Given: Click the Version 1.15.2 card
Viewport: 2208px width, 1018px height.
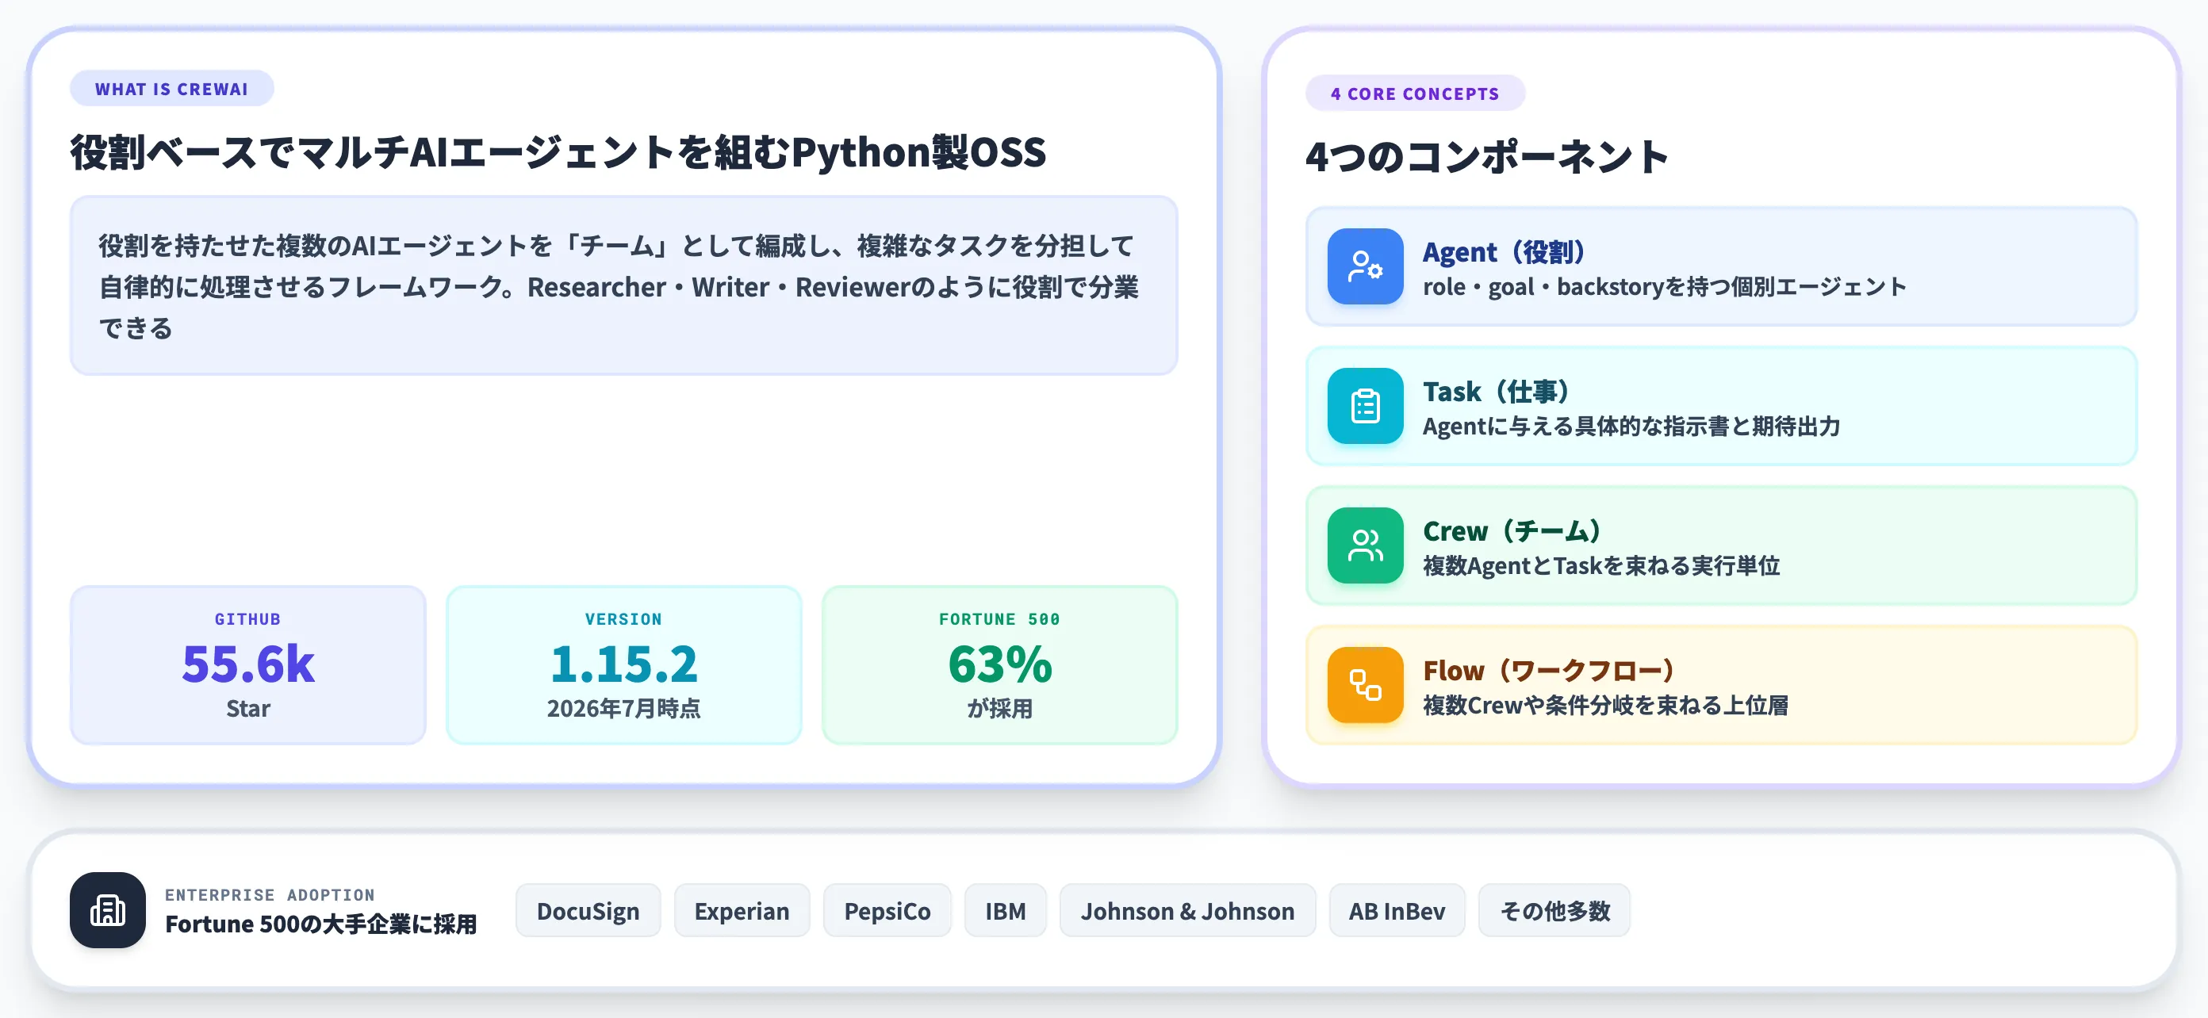Looking at the screenshot, I should (624, 665).
